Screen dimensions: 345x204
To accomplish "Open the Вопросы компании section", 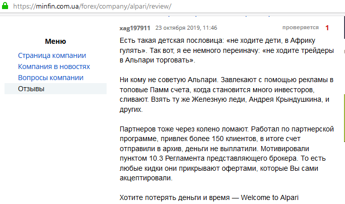I will 51,78.
